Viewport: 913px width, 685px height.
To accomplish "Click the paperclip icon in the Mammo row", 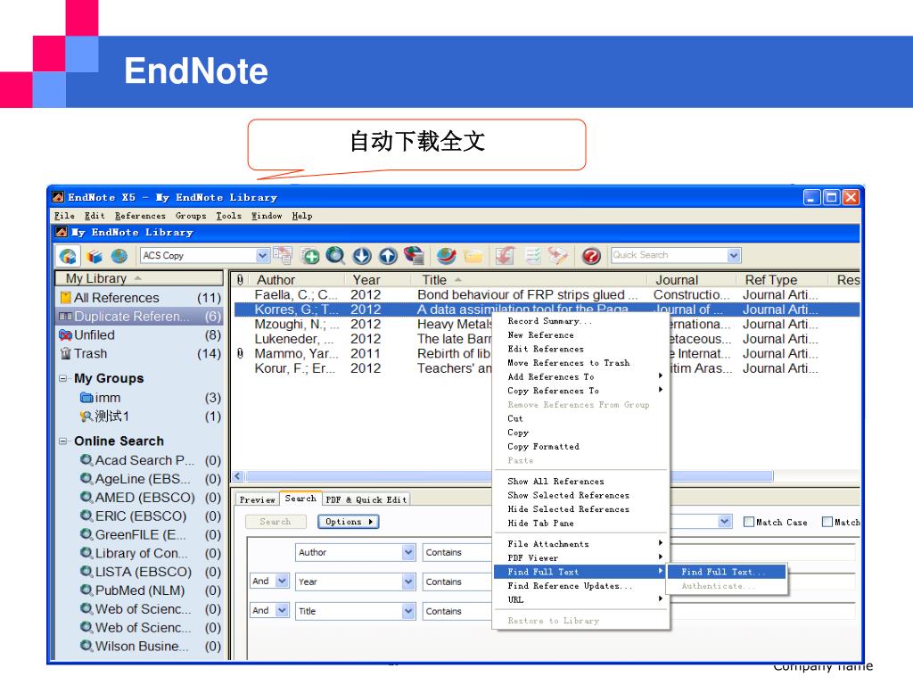I will (x=240, y=353).
